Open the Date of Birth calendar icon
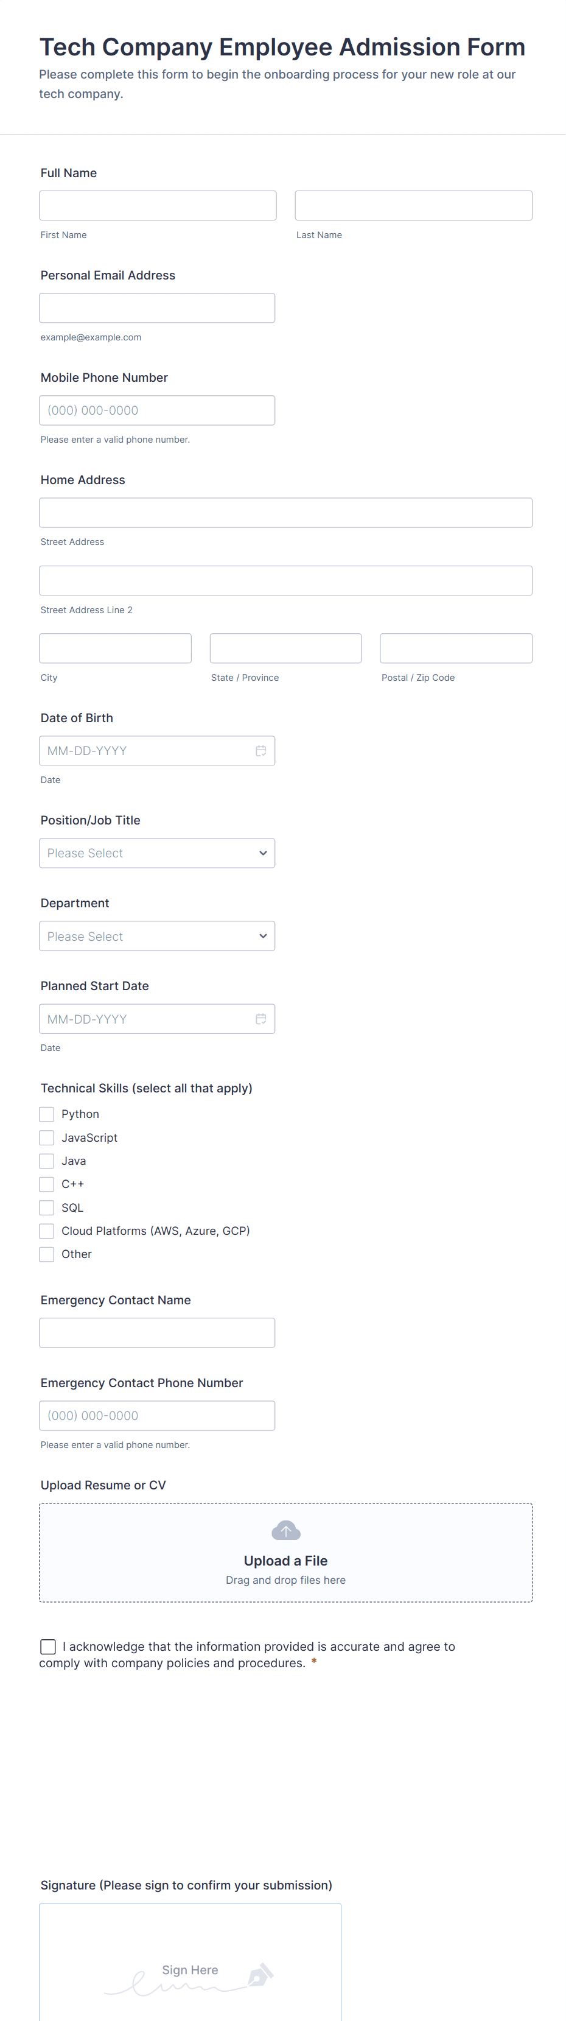 (260, 751)
